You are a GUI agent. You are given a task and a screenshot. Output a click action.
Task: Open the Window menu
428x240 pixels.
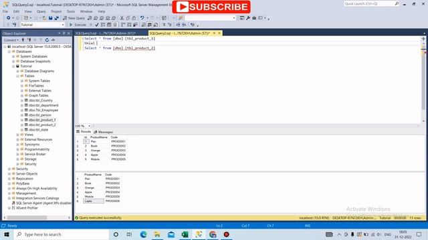point(86,11)
